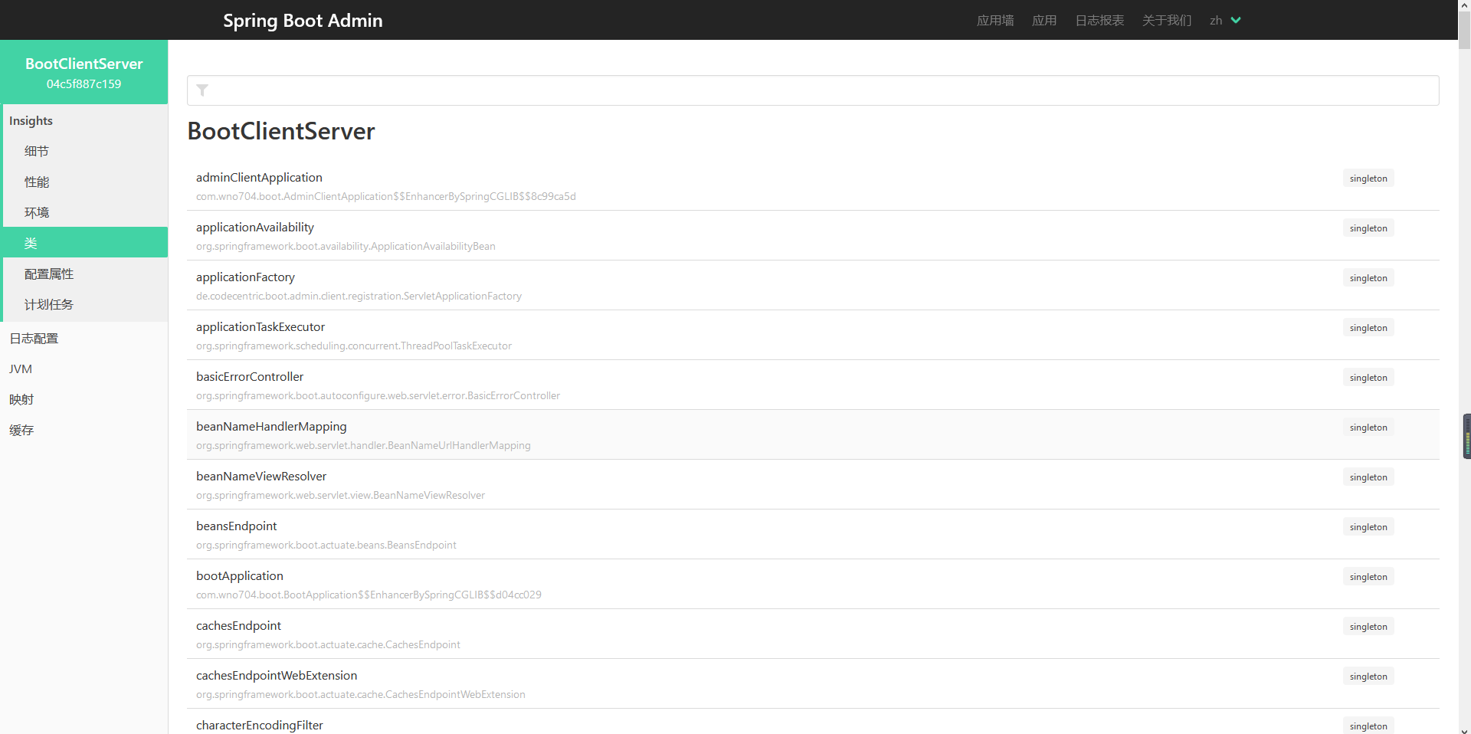Open 配置属性 sidebar entry
This screenshot has width=1471, height=734.
49,274
